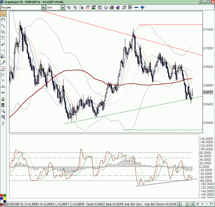This screenshot has height=207, width=215.
Task: Open the Jour timeframe dropdown
Action: point(62,7)
